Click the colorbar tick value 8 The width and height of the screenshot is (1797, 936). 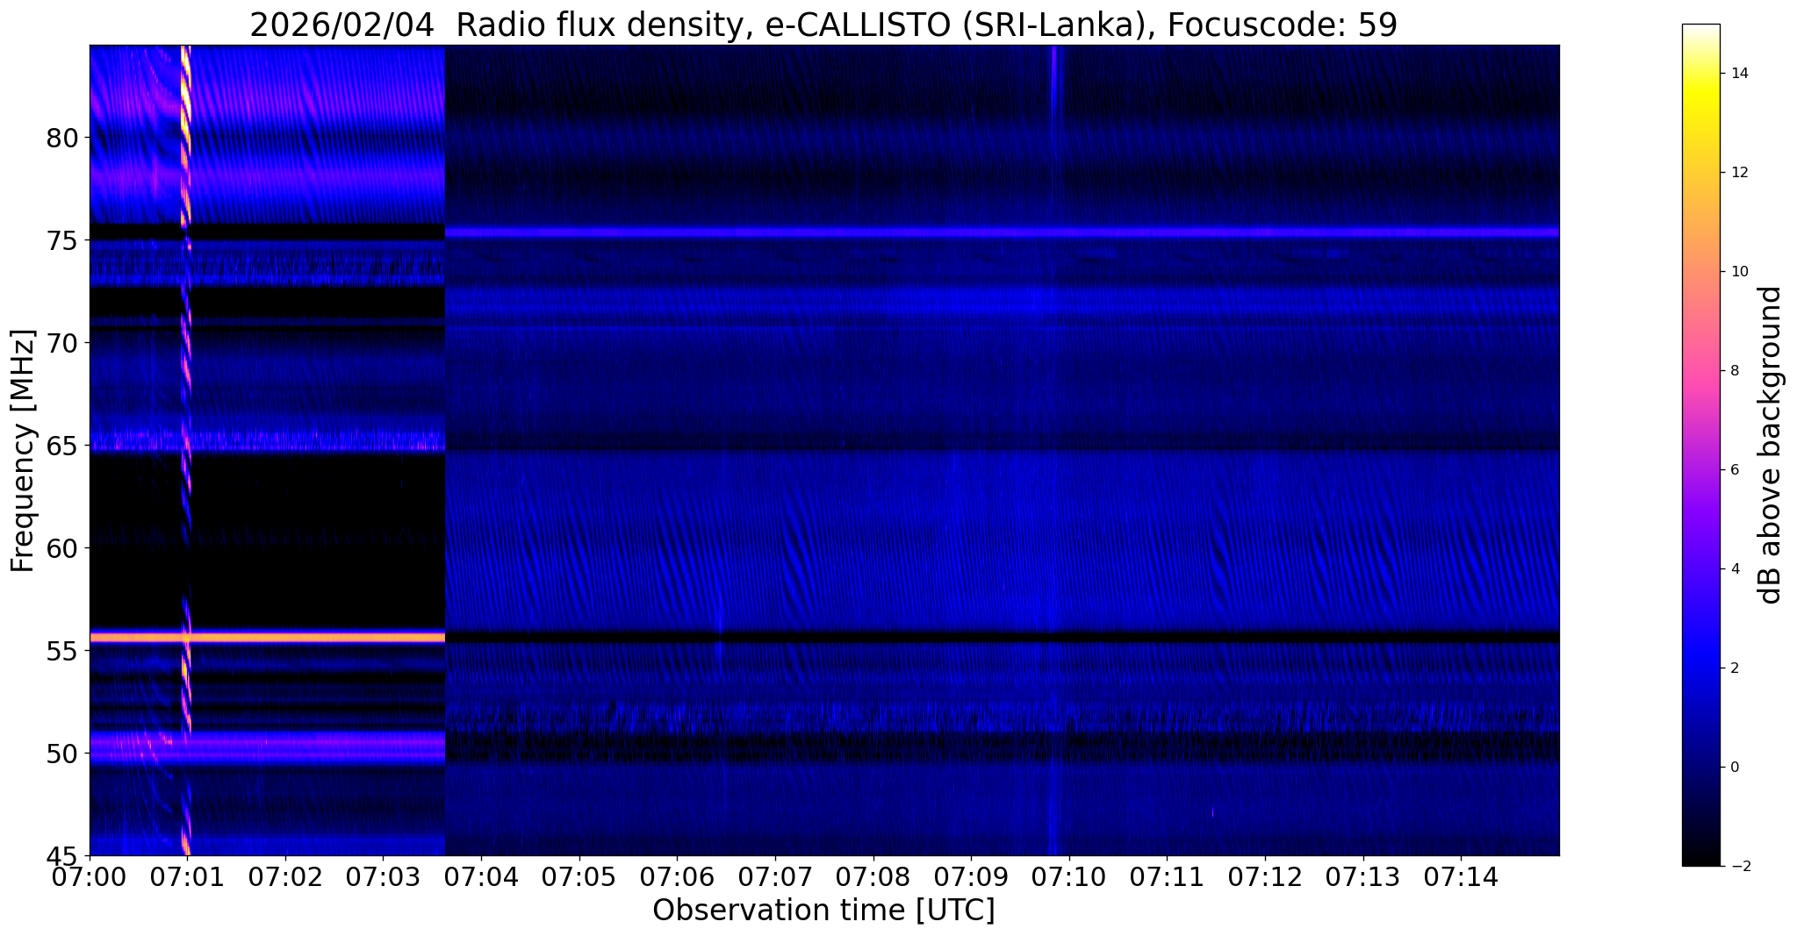point(1734,371)
